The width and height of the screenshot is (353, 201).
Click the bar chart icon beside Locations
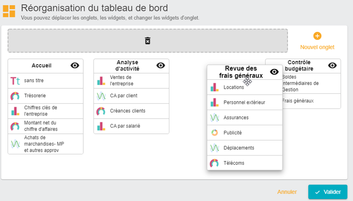coord(214,87)
